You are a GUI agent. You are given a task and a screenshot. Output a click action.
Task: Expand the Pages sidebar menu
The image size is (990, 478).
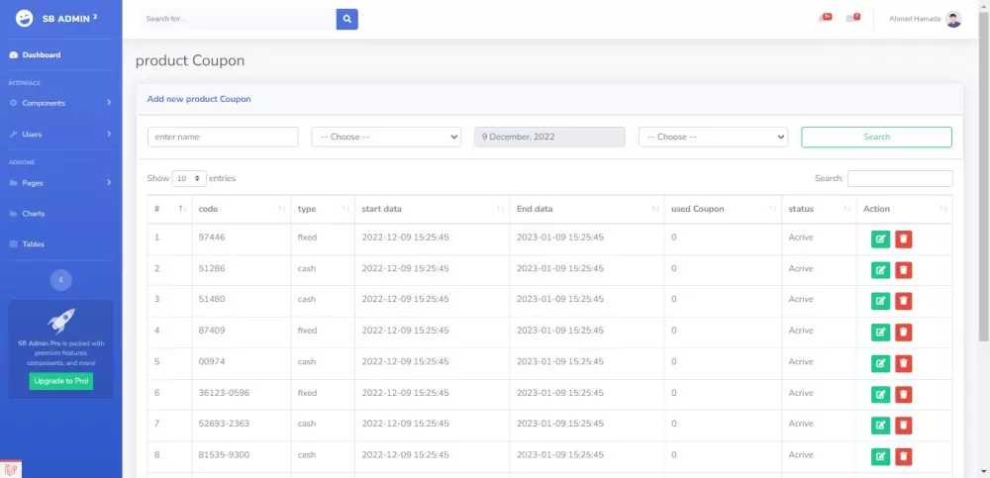coord(61,182)
